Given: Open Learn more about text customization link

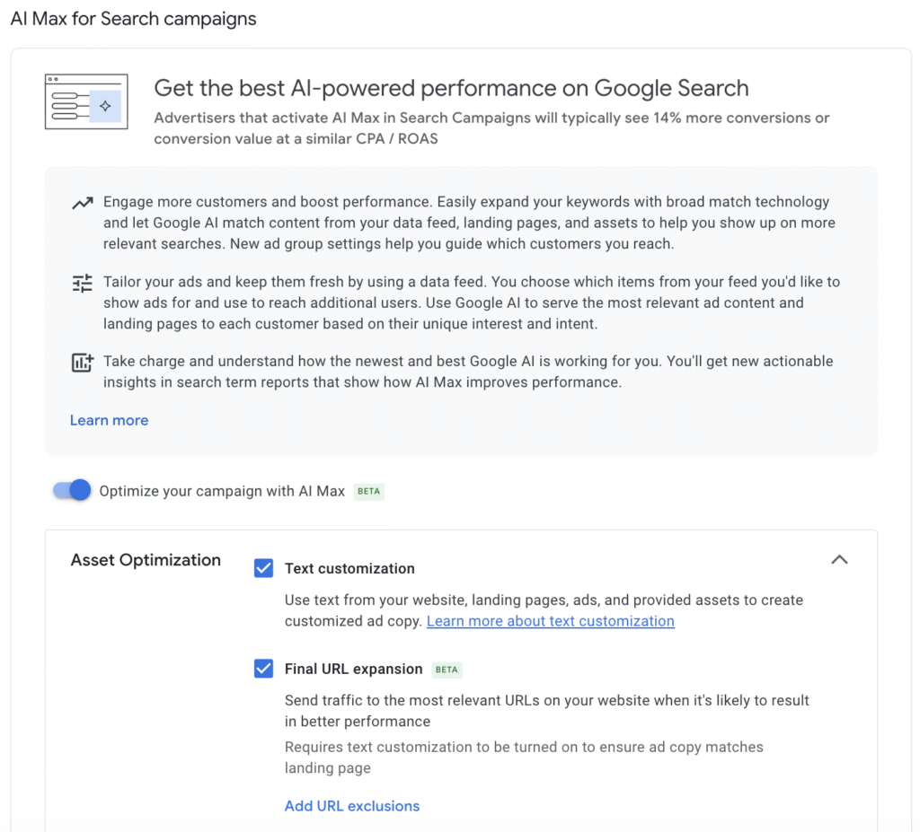Looking at the screenshot, I should point(550,621).
